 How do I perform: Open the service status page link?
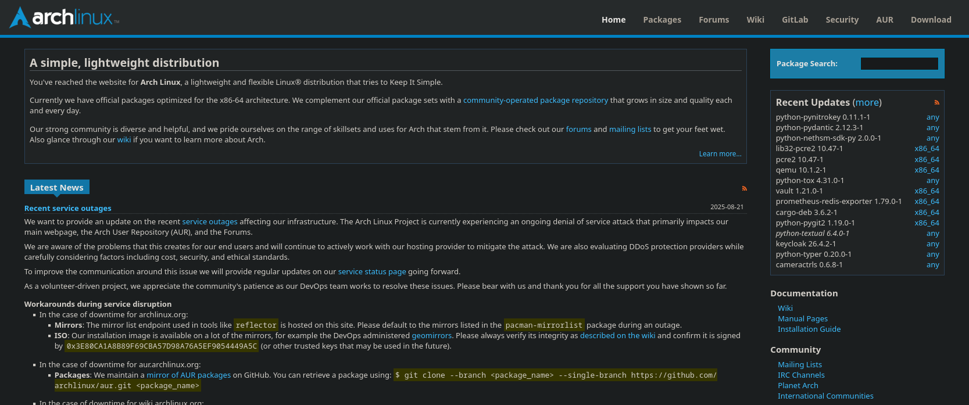click(x=372, y=272)
